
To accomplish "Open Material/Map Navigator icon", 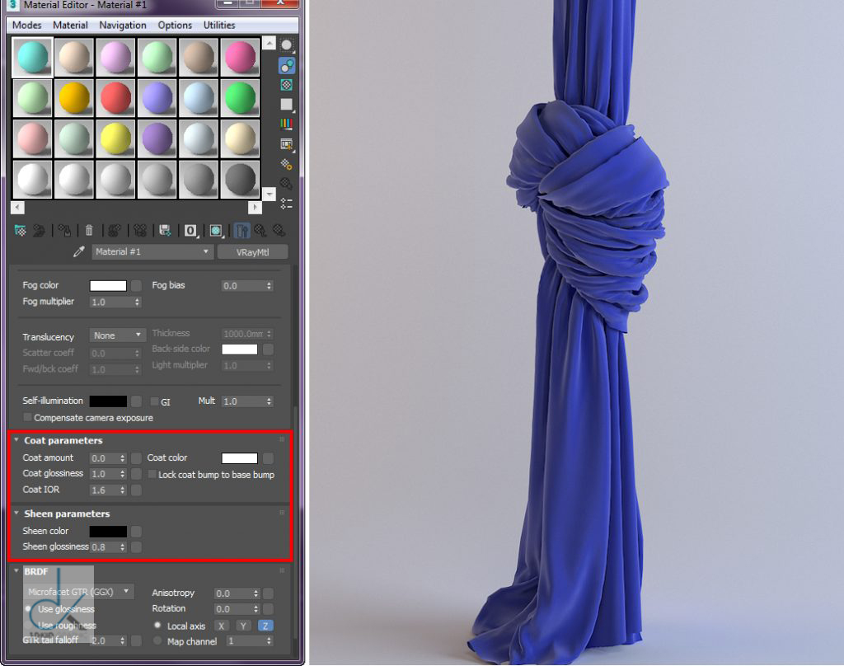I will point(287,204).
